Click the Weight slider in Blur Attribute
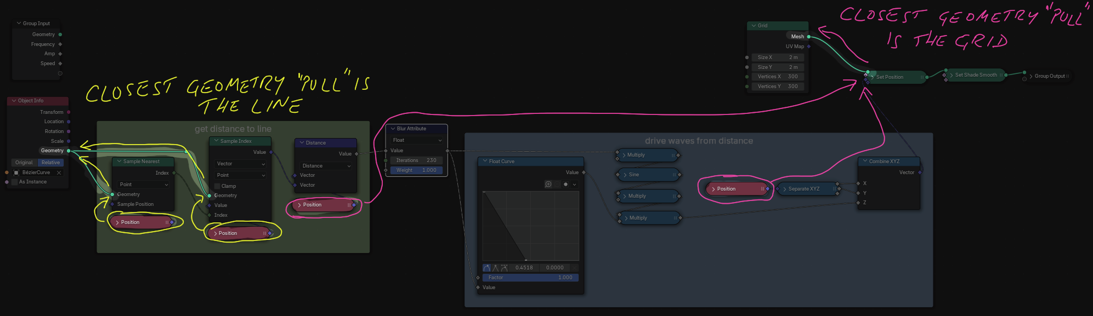Screen dimensions: 1093x316 tap(417, 170)
